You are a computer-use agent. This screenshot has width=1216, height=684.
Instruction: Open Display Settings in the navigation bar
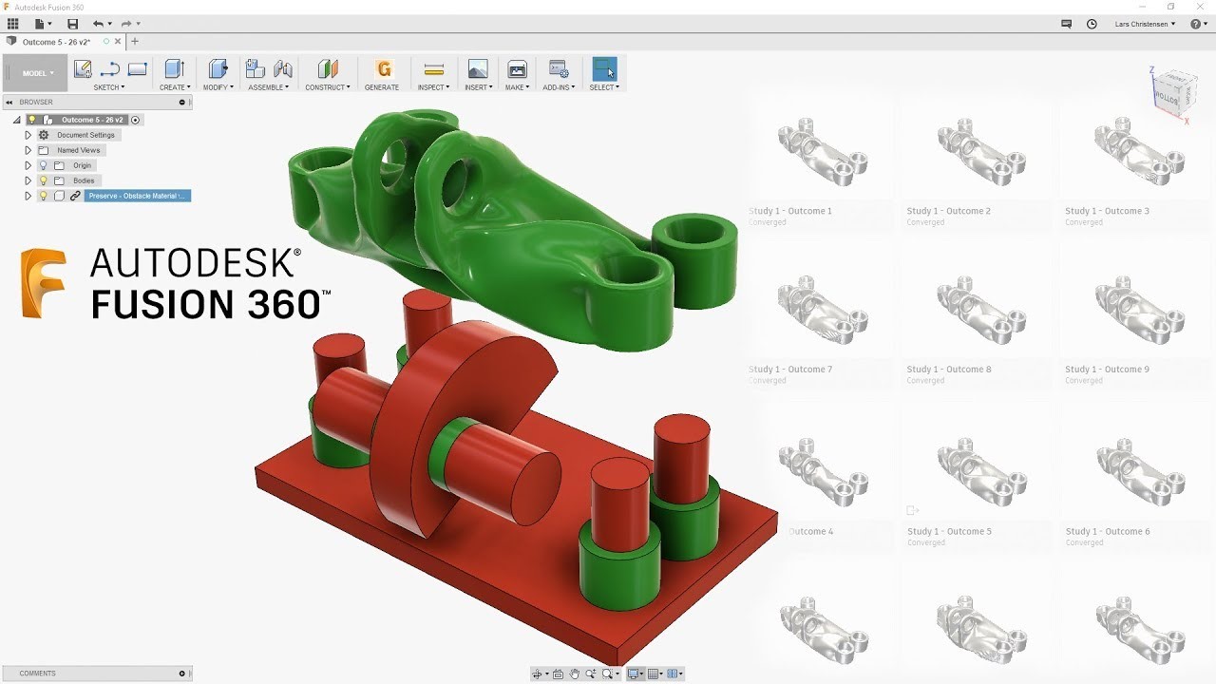[x=634, y=674]
